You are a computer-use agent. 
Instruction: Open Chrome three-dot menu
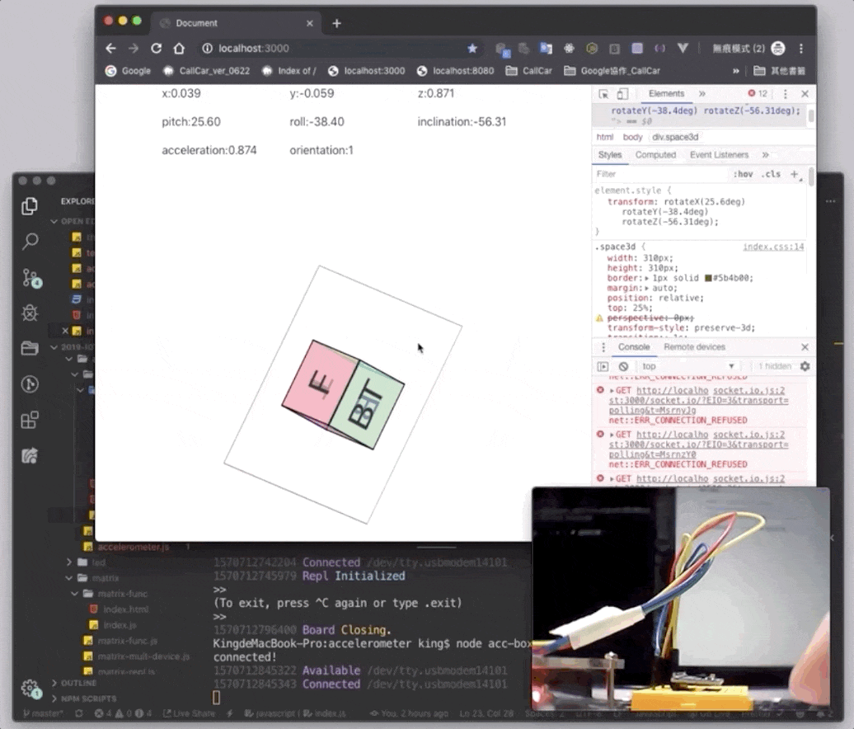pyautogui.click(x=800, y=49)
